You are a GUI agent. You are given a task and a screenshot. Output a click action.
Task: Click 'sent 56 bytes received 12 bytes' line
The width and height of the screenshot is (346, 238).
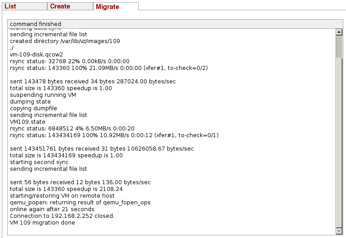coord(80,182)
